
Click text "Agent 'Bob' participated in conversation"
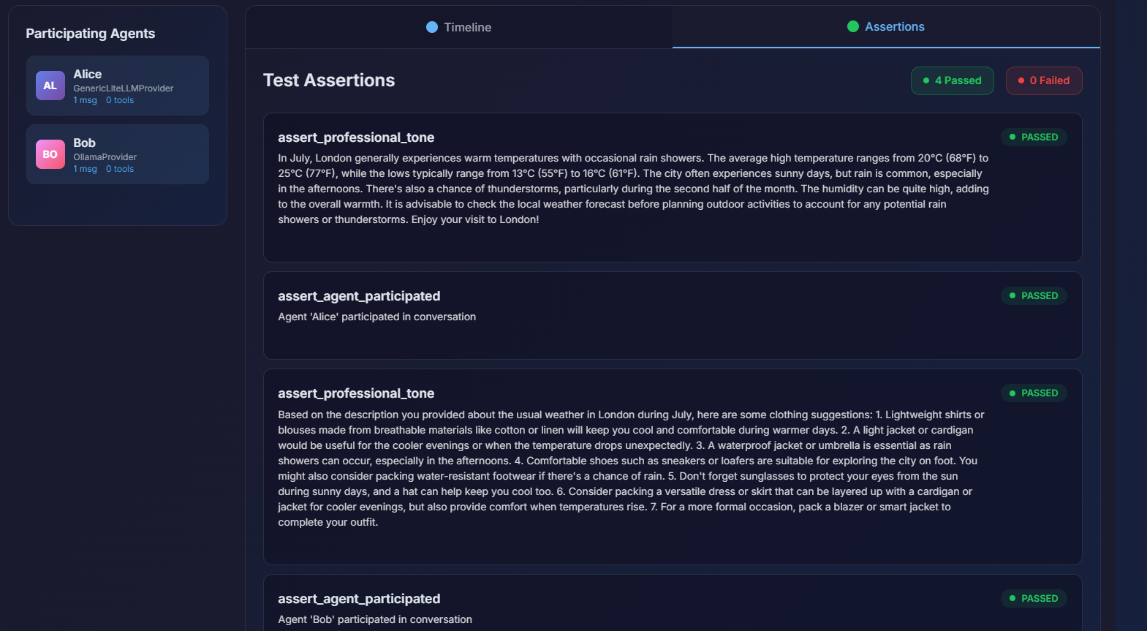(x=375, y=619)
